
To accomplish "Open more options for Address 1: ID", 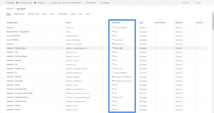I will coord(61,73).
